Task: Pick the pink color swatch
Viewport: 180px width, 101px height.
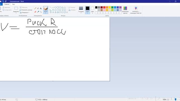Action: (x=104, y=10)
